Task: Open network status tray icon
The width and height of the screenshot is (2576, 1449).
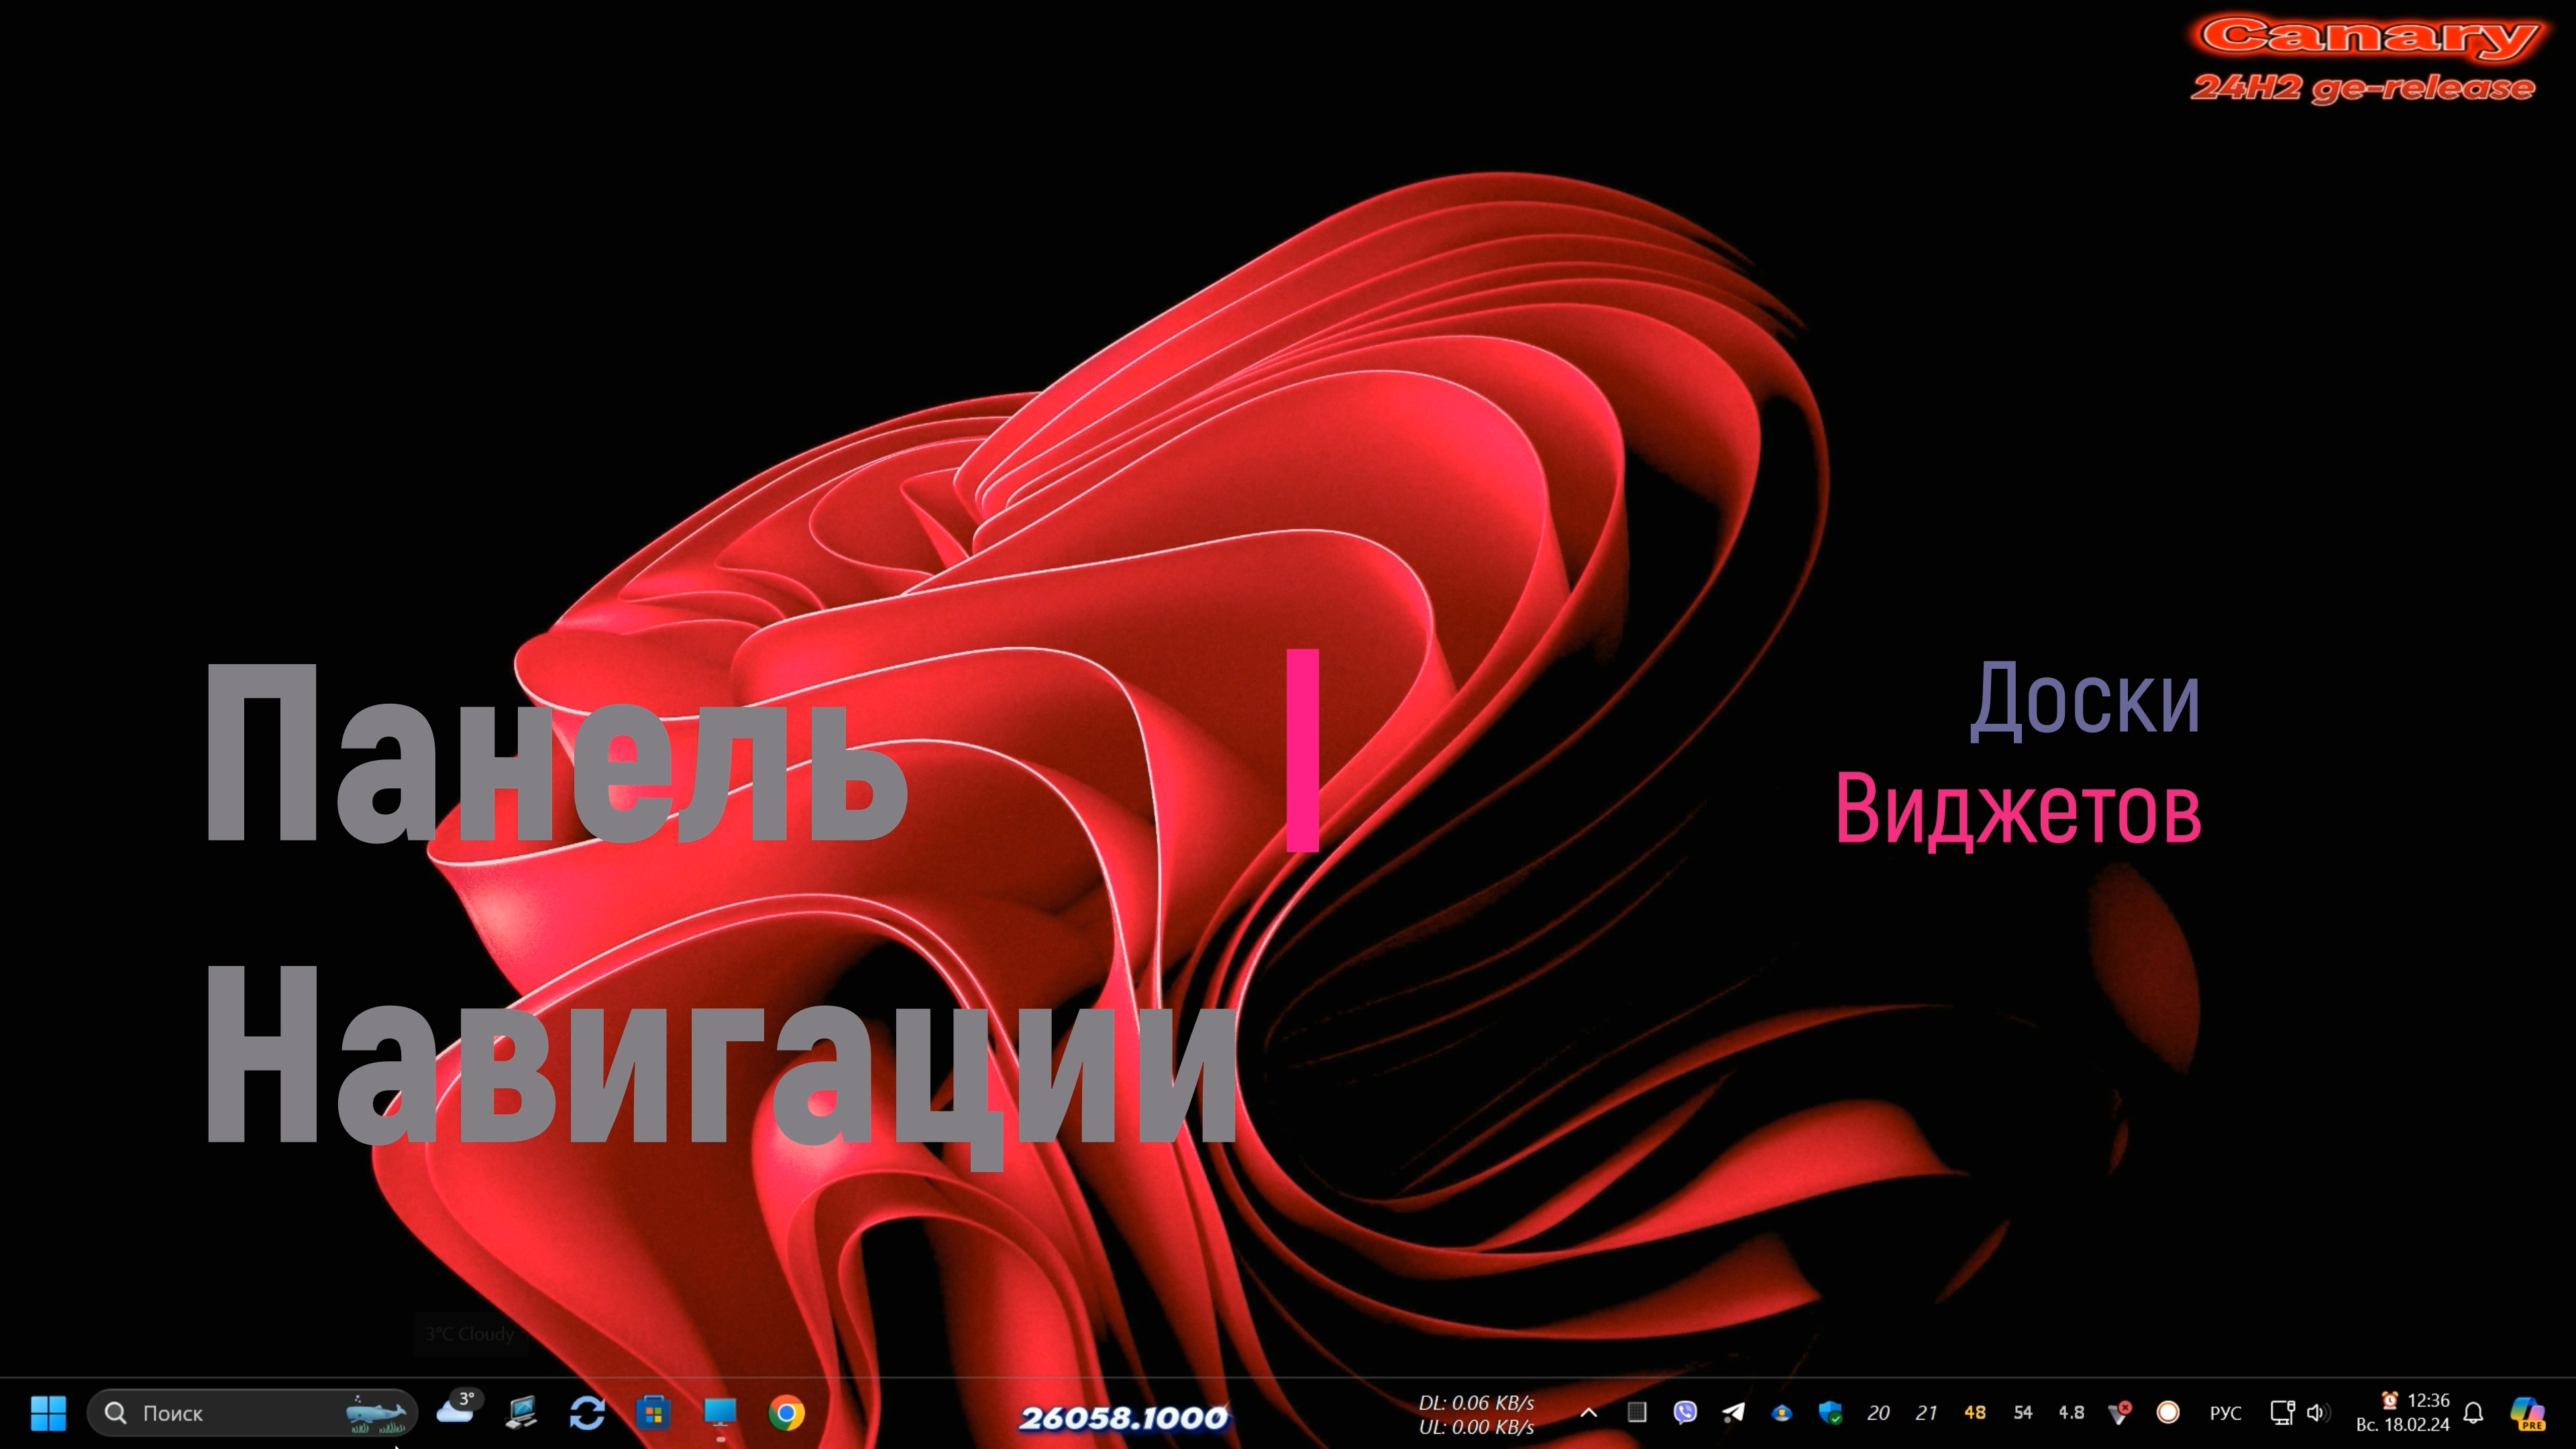Action: 2282,1412
